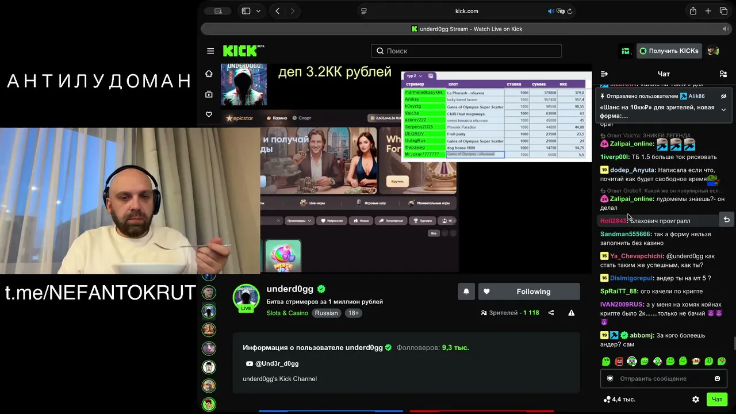Mute the tab audio in address bar
Viewport: 736px width, 414px height.
pos(551,11)
